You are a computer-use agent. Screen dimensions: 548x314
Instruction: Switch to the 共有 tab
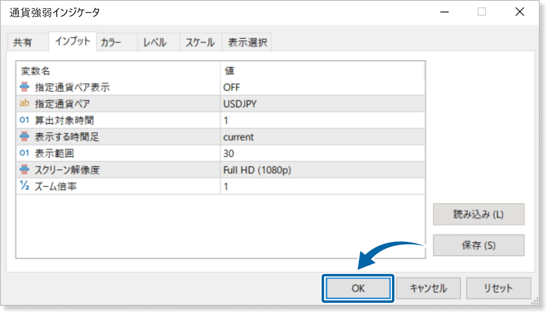point(23,43)
